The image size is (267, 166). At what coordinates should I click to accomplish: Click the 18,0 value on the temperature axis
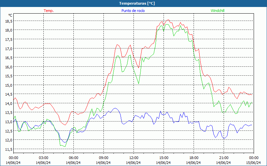tap(9, 30)
